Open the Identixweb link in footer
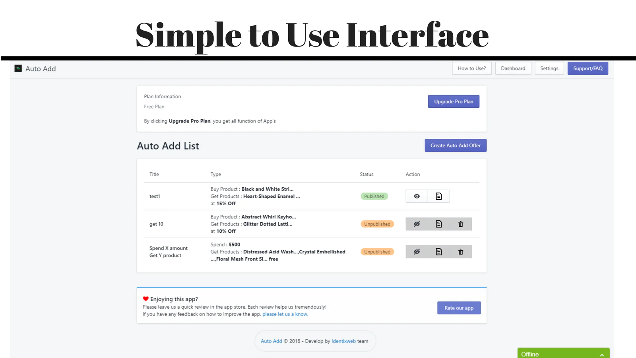The height and width of the screenshot is (358, 636). [344, 341]
